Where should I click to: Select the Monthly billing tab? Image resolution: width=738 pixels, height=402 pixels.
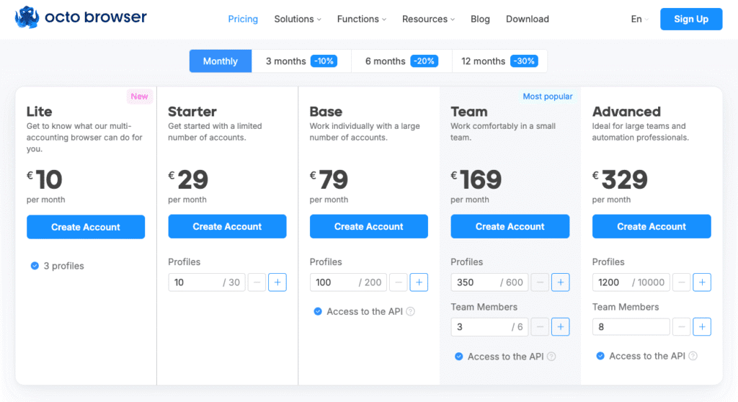(221, 61)
